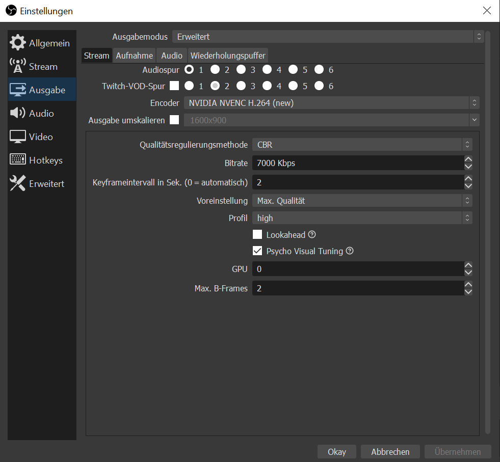Viewport: 500px width, 462px height.
Task: Click the Abbrechen button
Action: (x=390, y=452)
